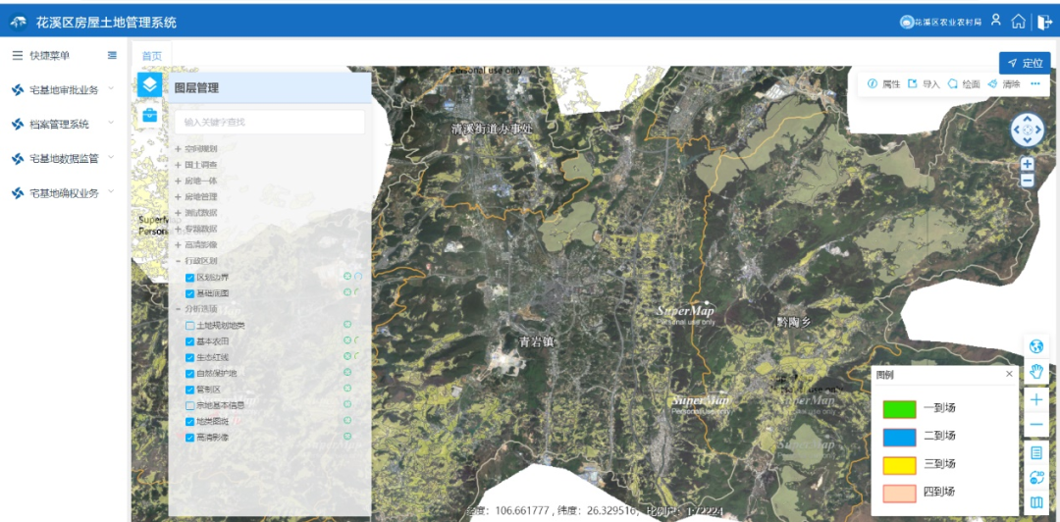Click the green 一到场 legend swatch
This screenshot has height=522, width=1060.
899,409
